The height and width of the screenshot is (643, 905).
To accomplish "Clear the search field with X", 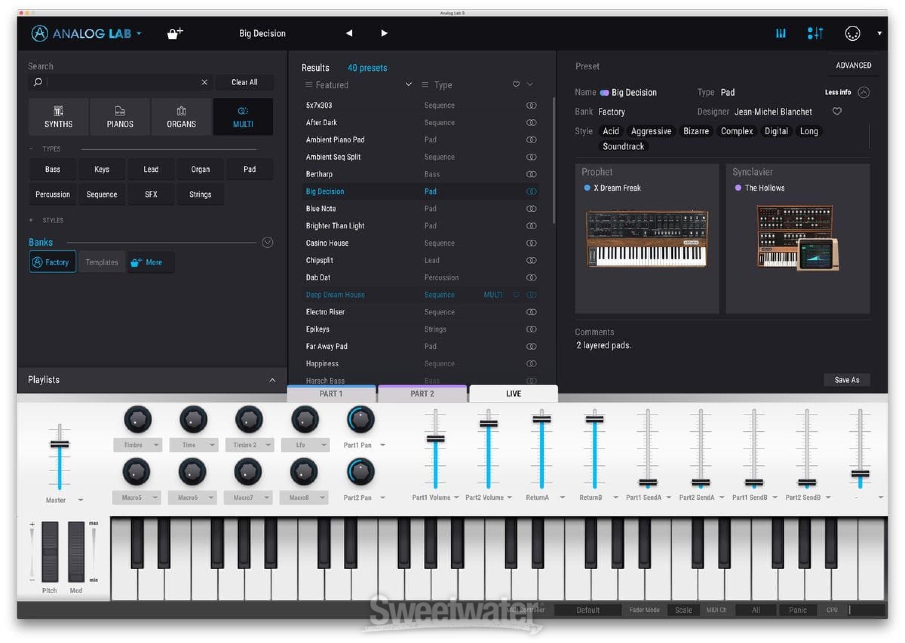I will pyautogui.click(x=204, y=82).
